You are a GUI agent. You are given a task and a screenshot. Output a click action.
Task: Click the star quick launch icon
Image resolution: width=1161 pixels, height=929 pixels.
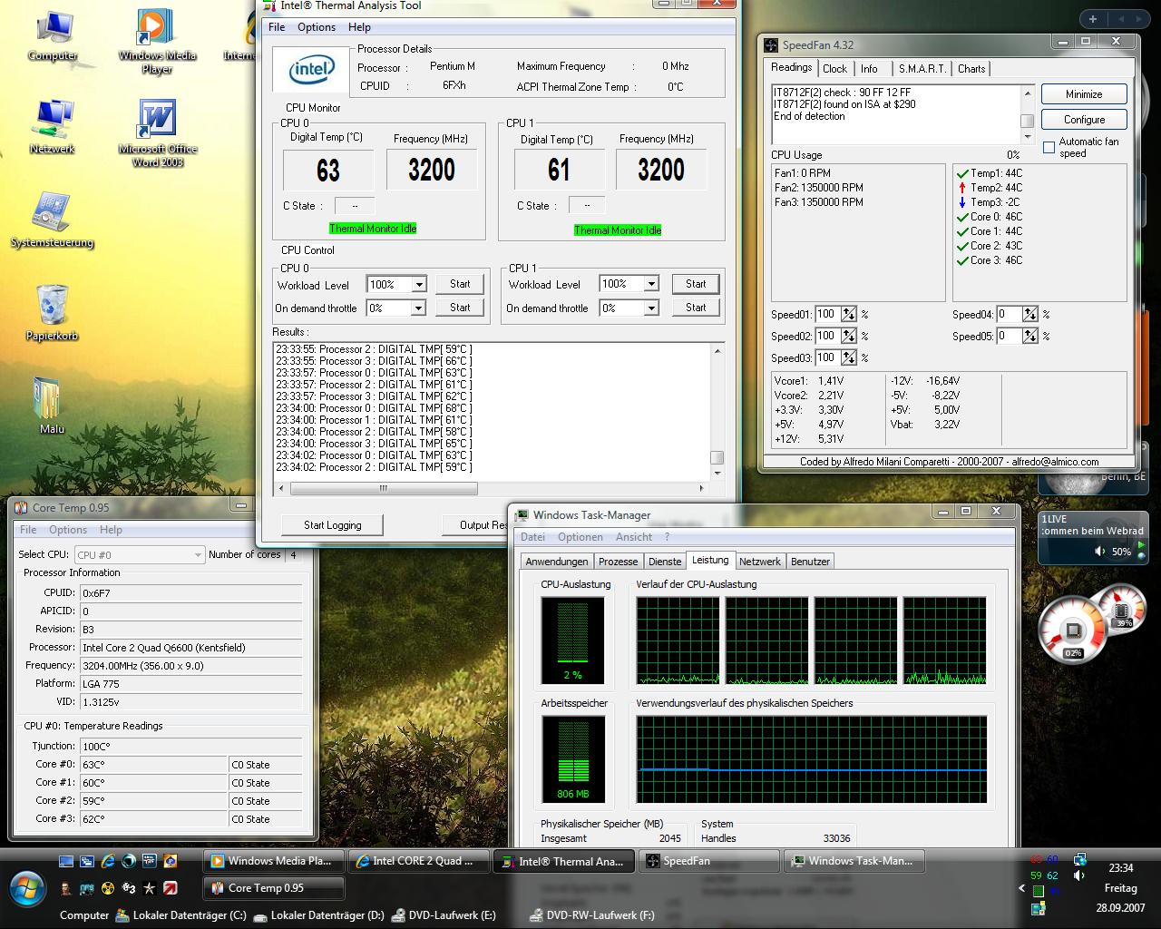pos(150,888)
